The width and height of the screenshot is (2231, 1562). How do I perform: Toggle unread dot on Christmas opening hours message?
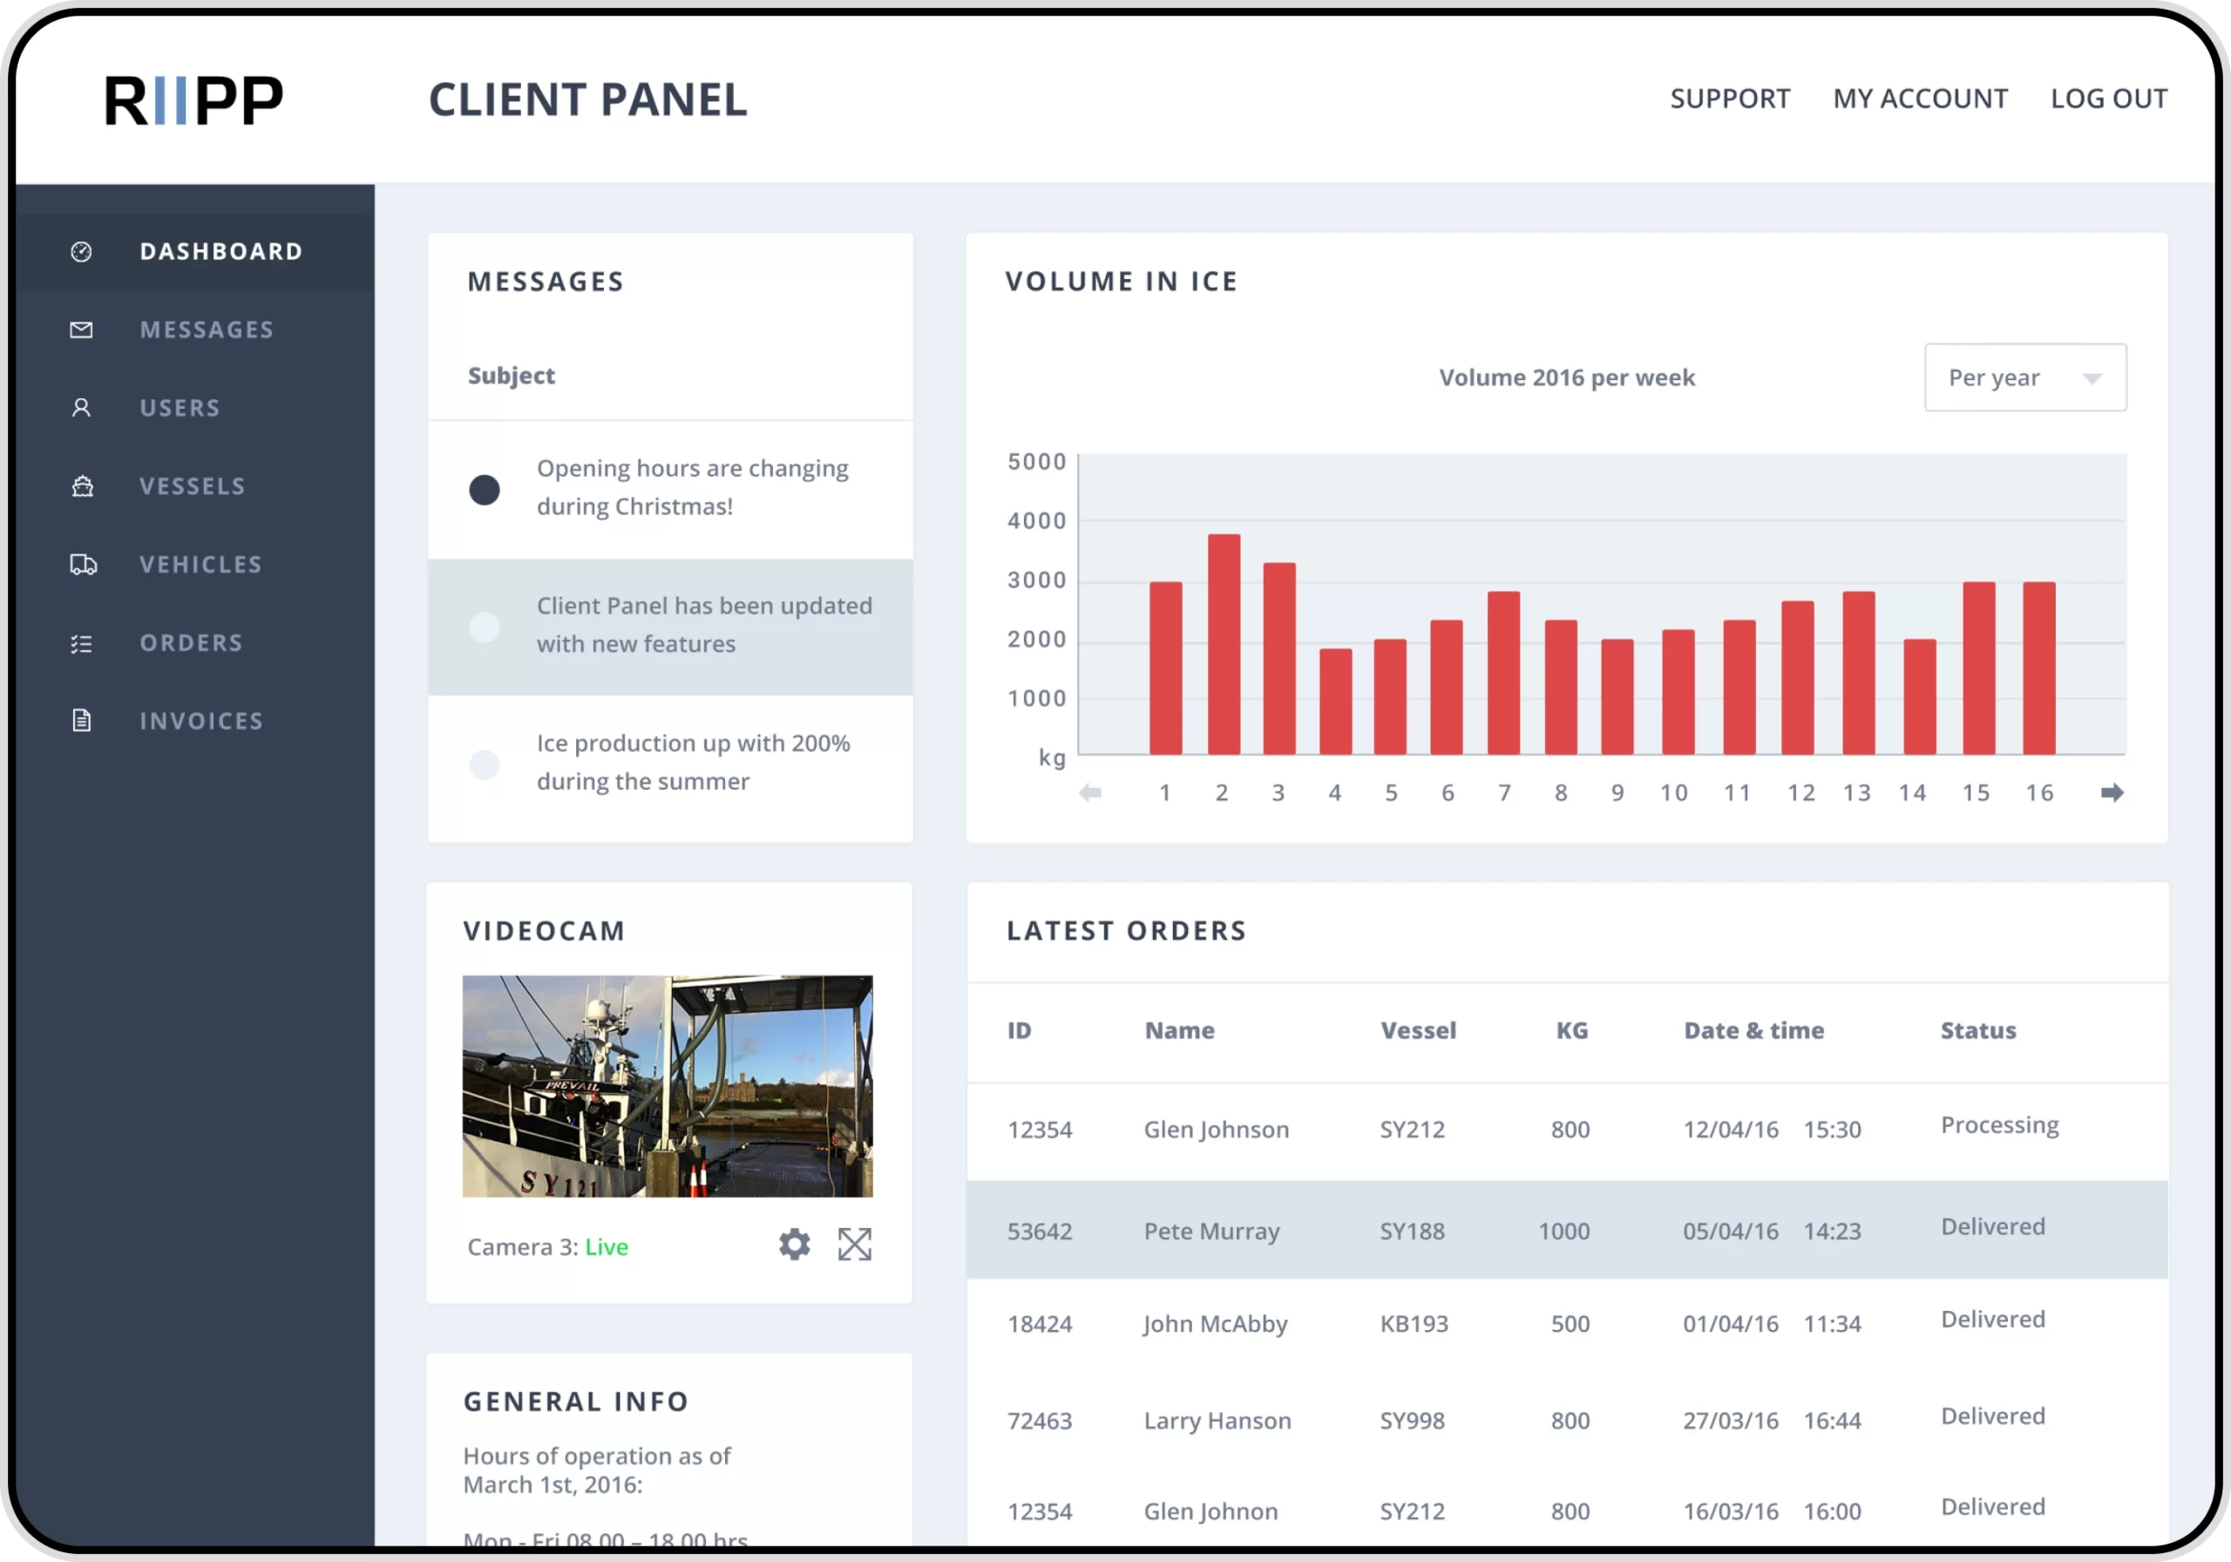pyautogui.click(x=484, y=490)
